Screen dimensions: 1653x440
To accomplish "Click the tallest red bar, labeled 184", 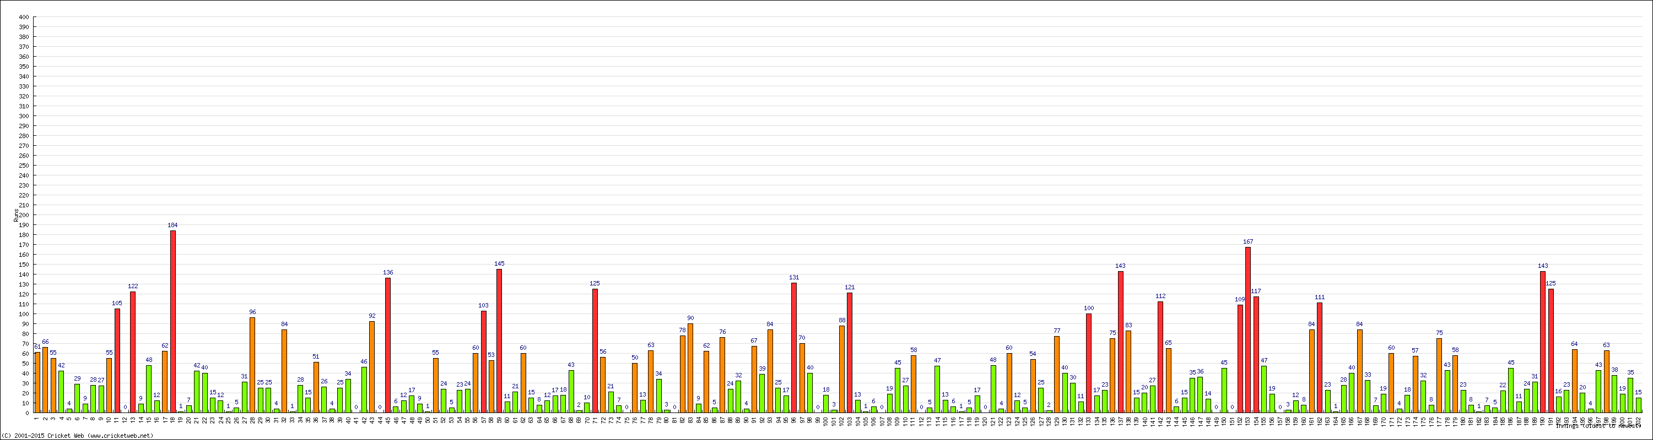I will 172,322.
